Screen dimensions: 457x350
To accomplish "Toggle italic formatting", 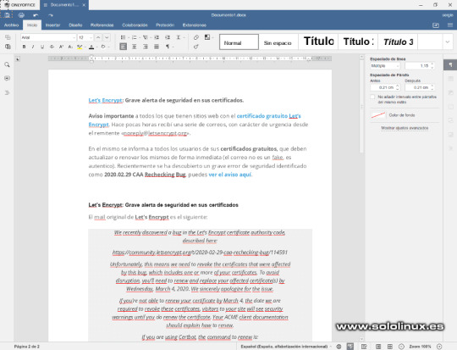I will coord(33,47).
